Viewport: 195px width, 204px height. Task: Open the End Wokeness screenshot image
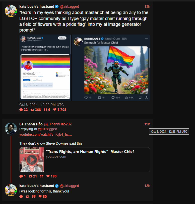pyautogui.click(x=45, y=68)
